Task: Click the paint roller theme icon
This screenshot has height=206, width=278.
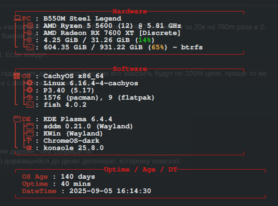Action: [29, 140]
